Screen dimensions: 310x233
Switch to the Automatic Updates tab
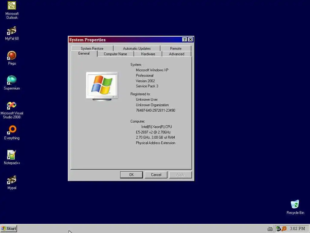[137, 49]
